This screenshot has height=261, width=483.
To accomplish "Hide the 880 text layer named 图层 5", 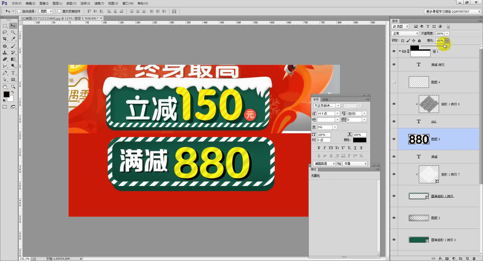I will click(x=394, y=139).
